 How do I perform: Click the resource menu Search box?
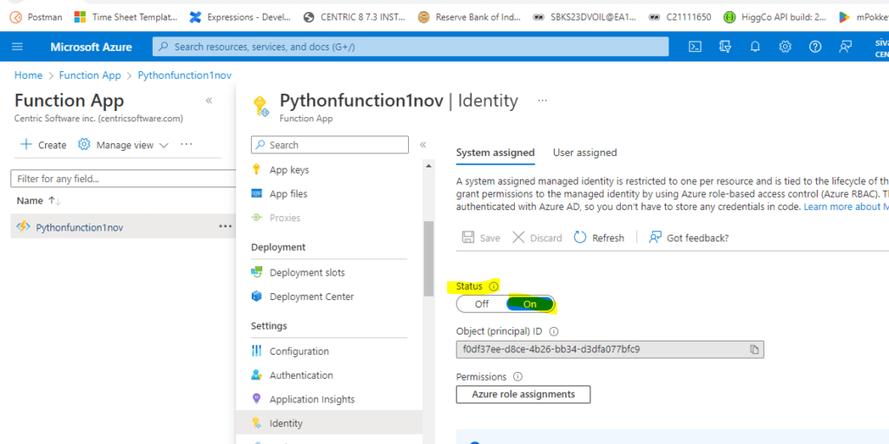click(329, 145)
